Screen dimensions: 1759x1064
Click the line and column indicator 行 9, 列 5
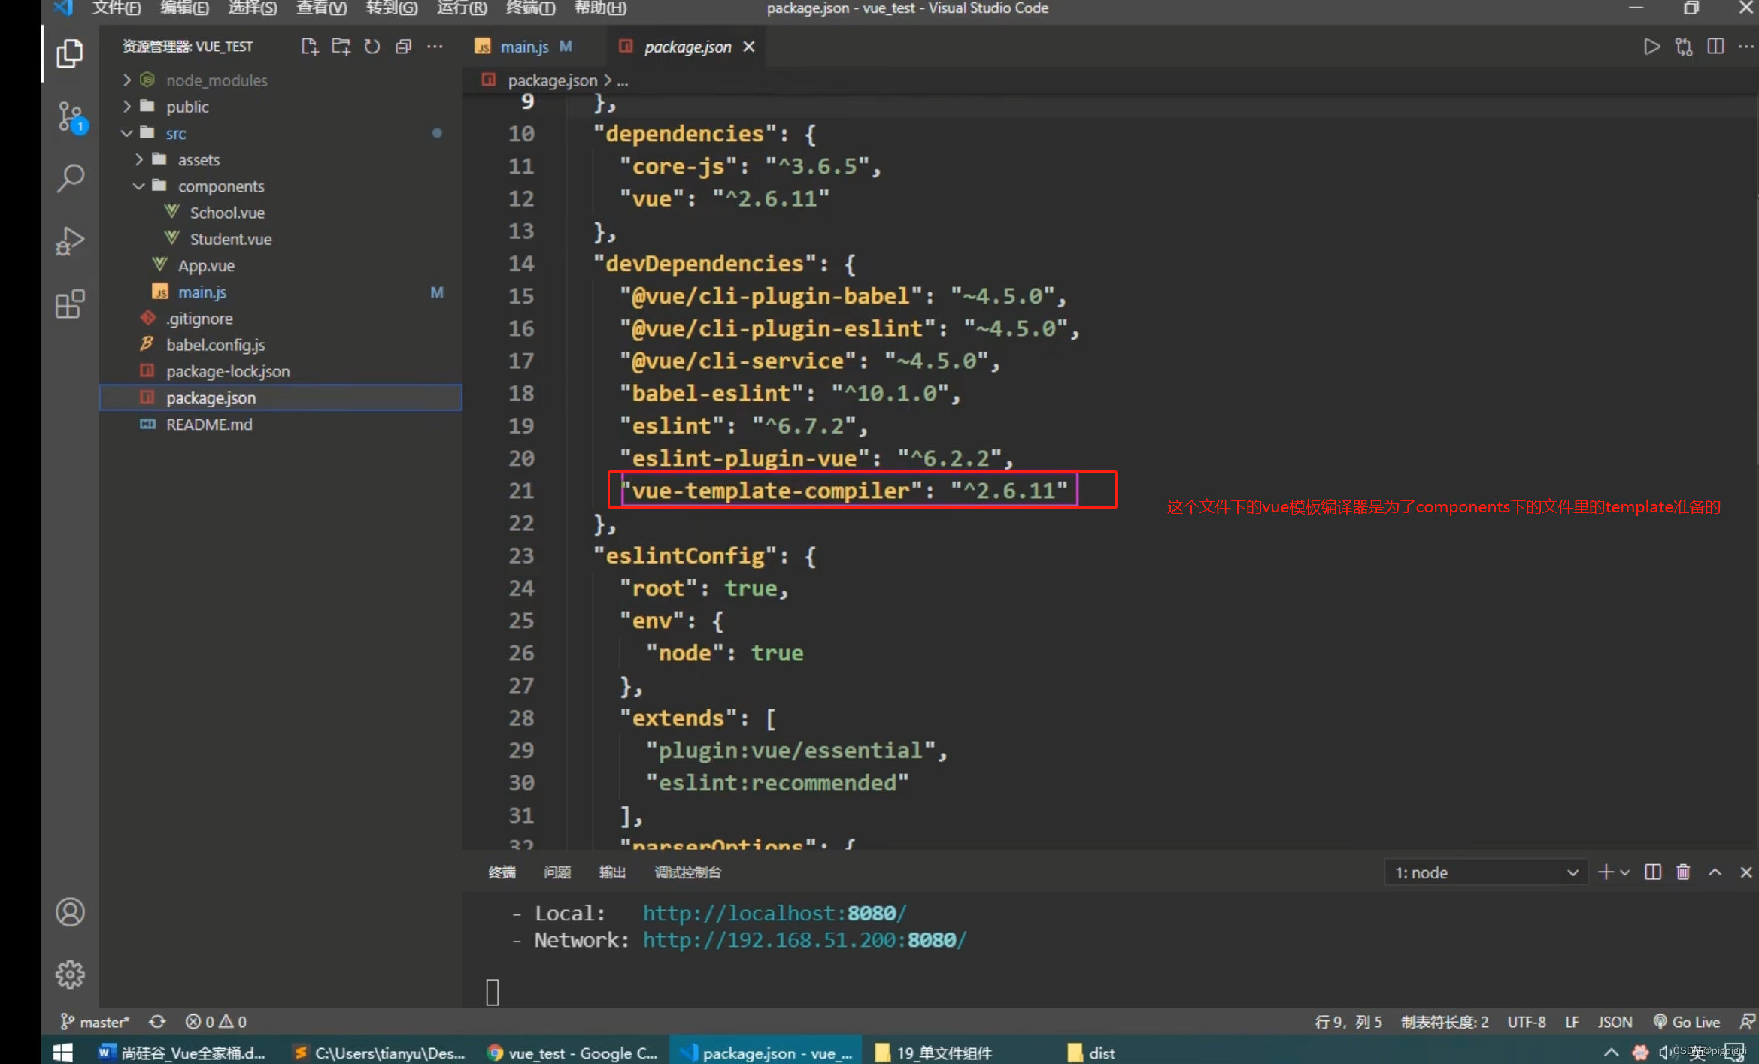(1348, 1021)
